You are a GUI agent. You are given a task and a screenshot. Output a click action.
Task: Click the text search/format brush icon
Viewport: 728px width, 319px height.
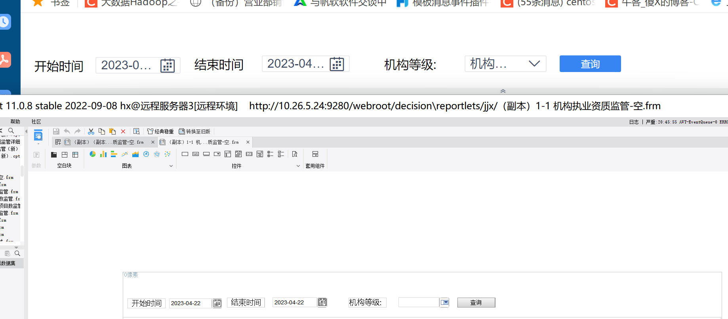click(x=137, y=131)
